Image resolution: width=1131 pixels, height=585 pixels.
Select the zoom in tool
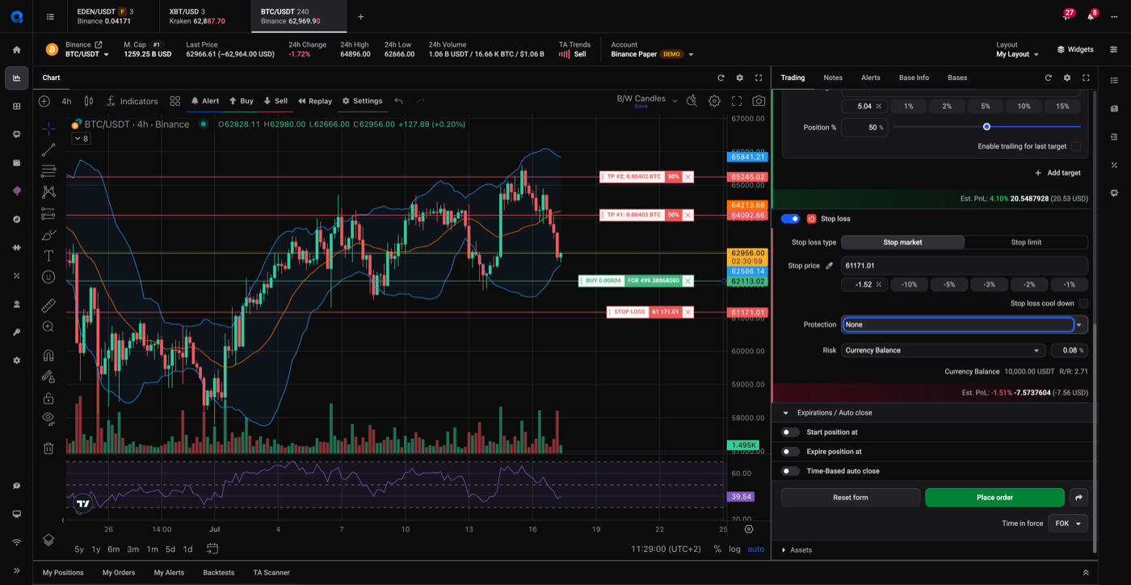48,326
